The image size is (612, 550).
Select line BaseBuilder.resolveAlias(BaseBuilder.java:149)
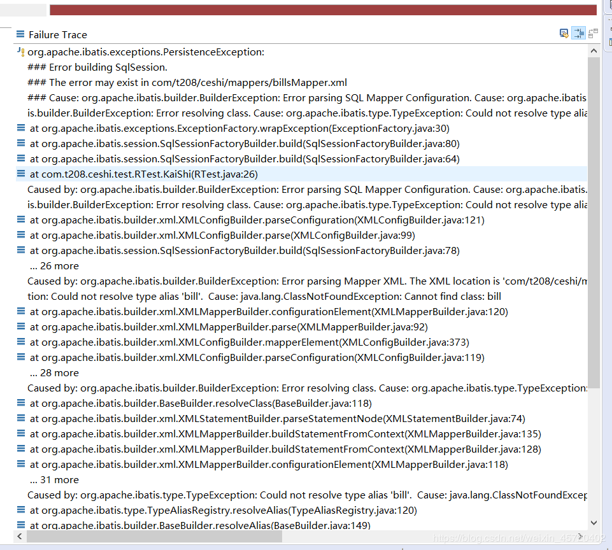tap(200, 525)
